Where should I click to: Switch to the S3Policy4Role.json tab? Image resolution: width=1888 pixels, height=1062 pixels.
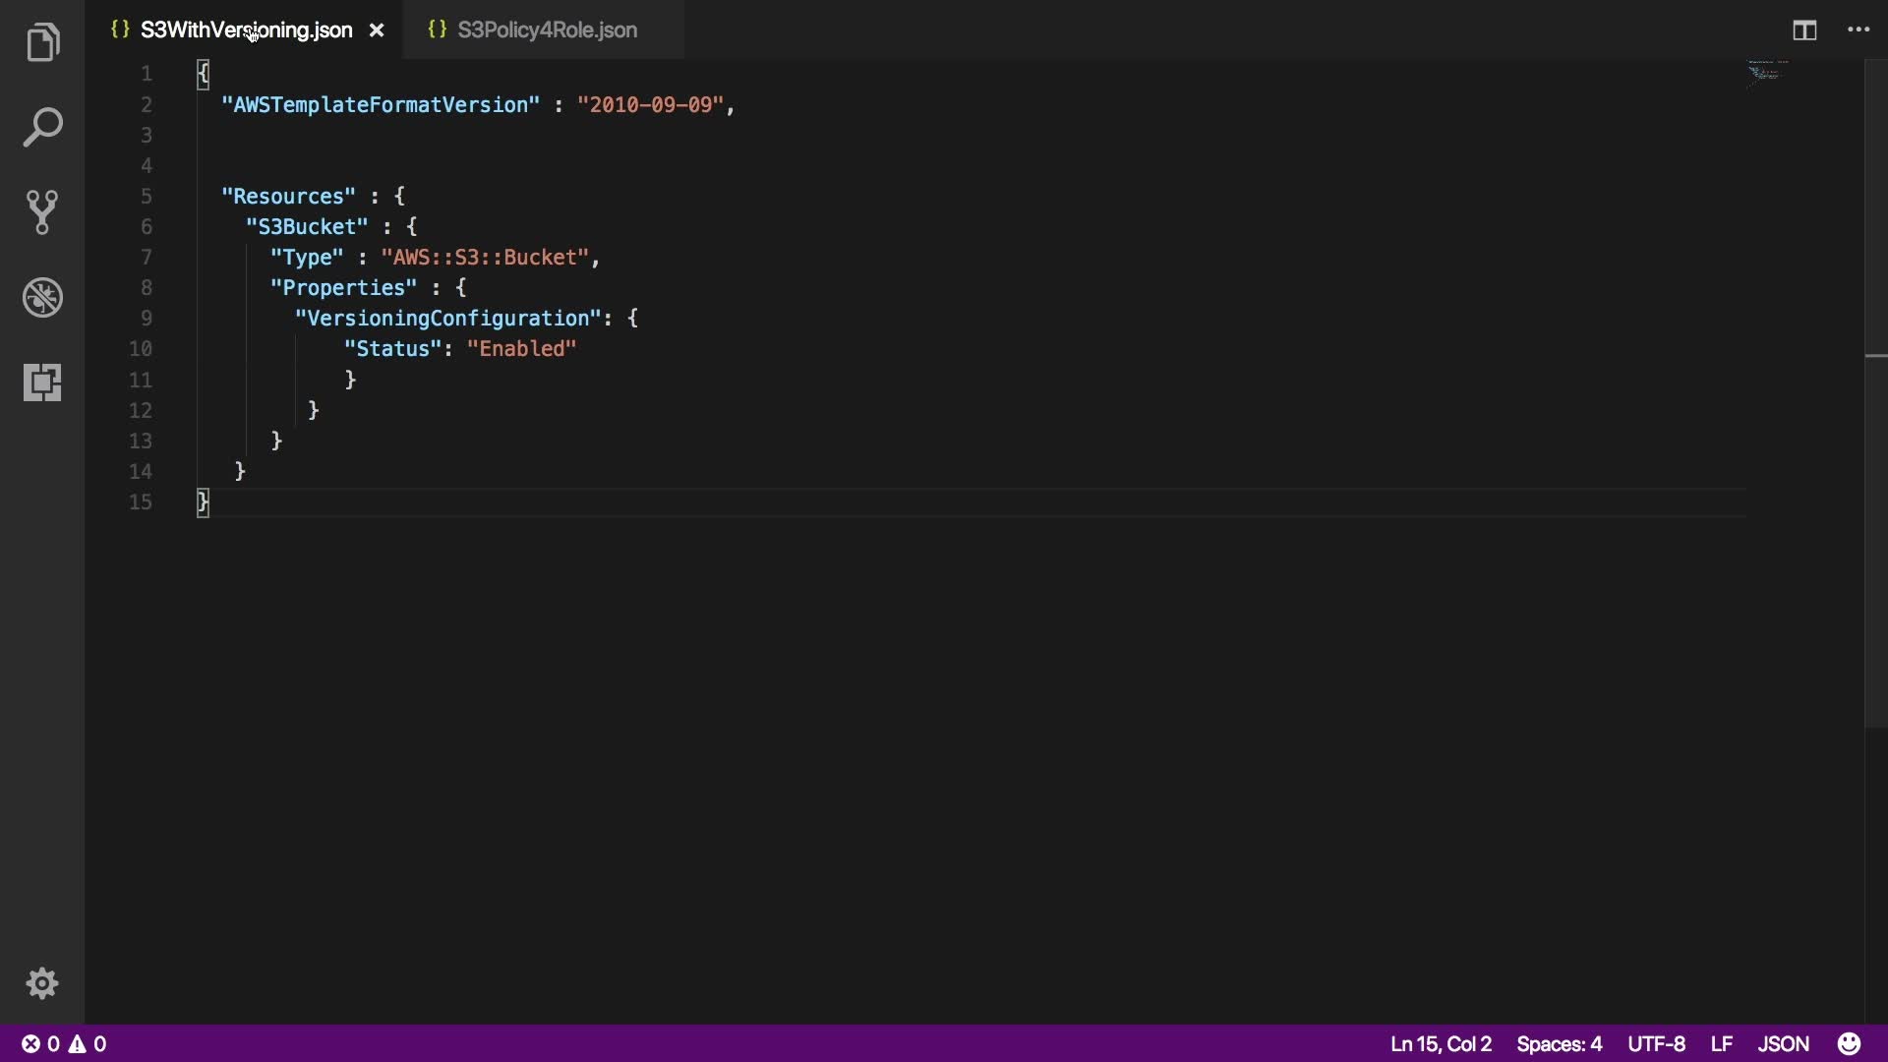point(547,30)
